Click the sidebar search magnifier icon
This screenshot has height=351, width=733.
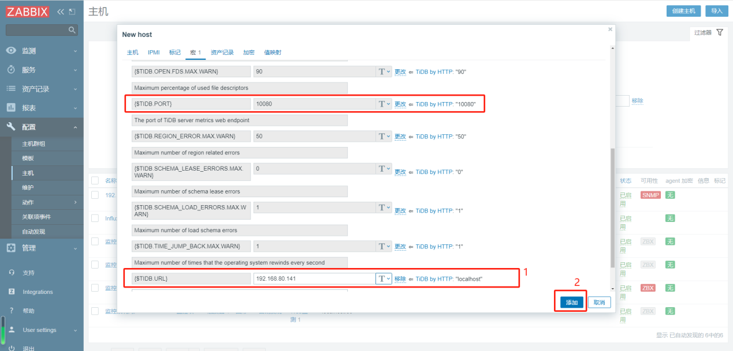pyautogui.click(x=72, y=29)
